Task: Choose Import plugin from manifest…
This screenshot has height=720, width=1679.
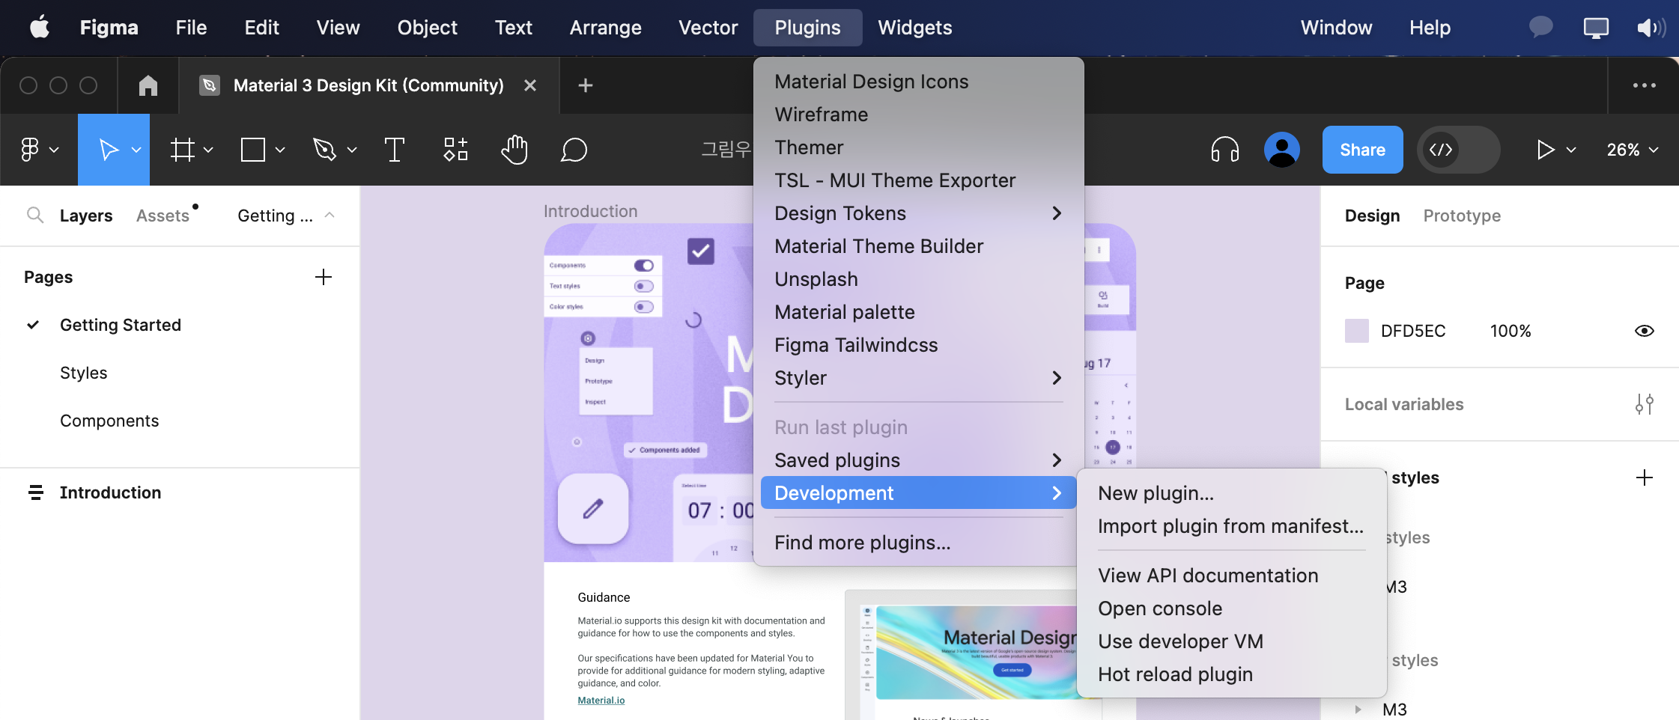Action: tap(1231, 526)
